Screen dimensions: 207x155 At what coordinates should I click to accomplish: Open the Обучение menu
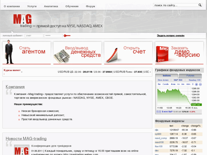tap(72, 6)
